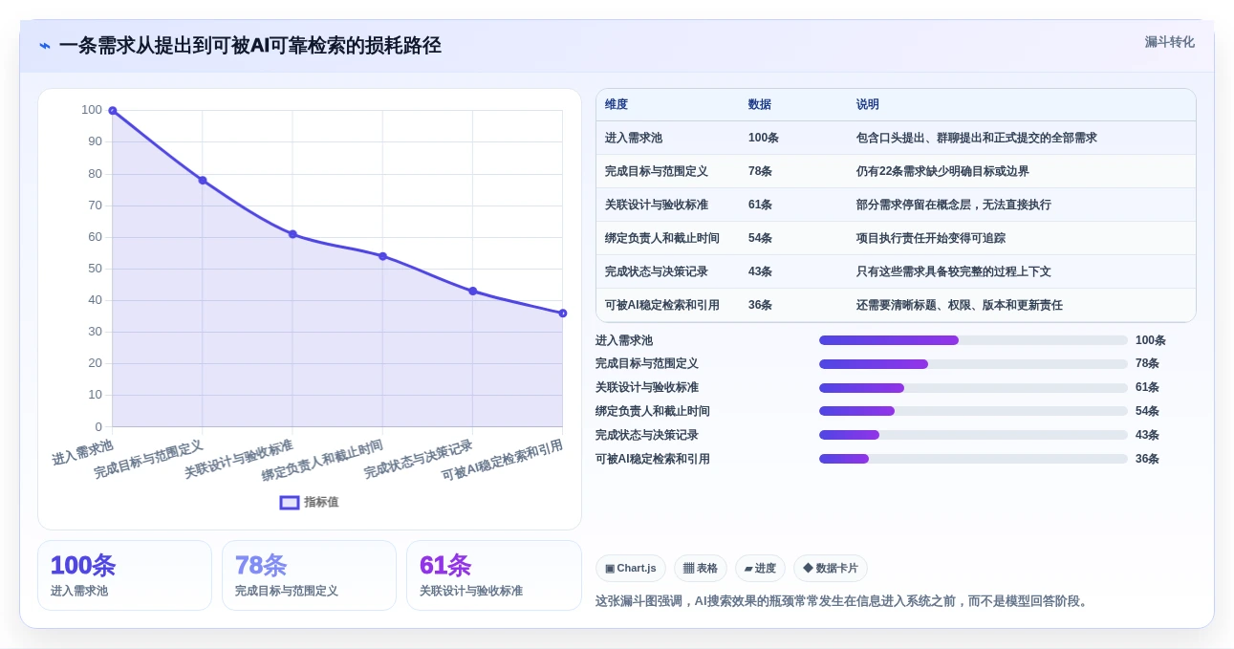Click 只有这些需求具备较完整的过程上下文 description

click(954, 271)
